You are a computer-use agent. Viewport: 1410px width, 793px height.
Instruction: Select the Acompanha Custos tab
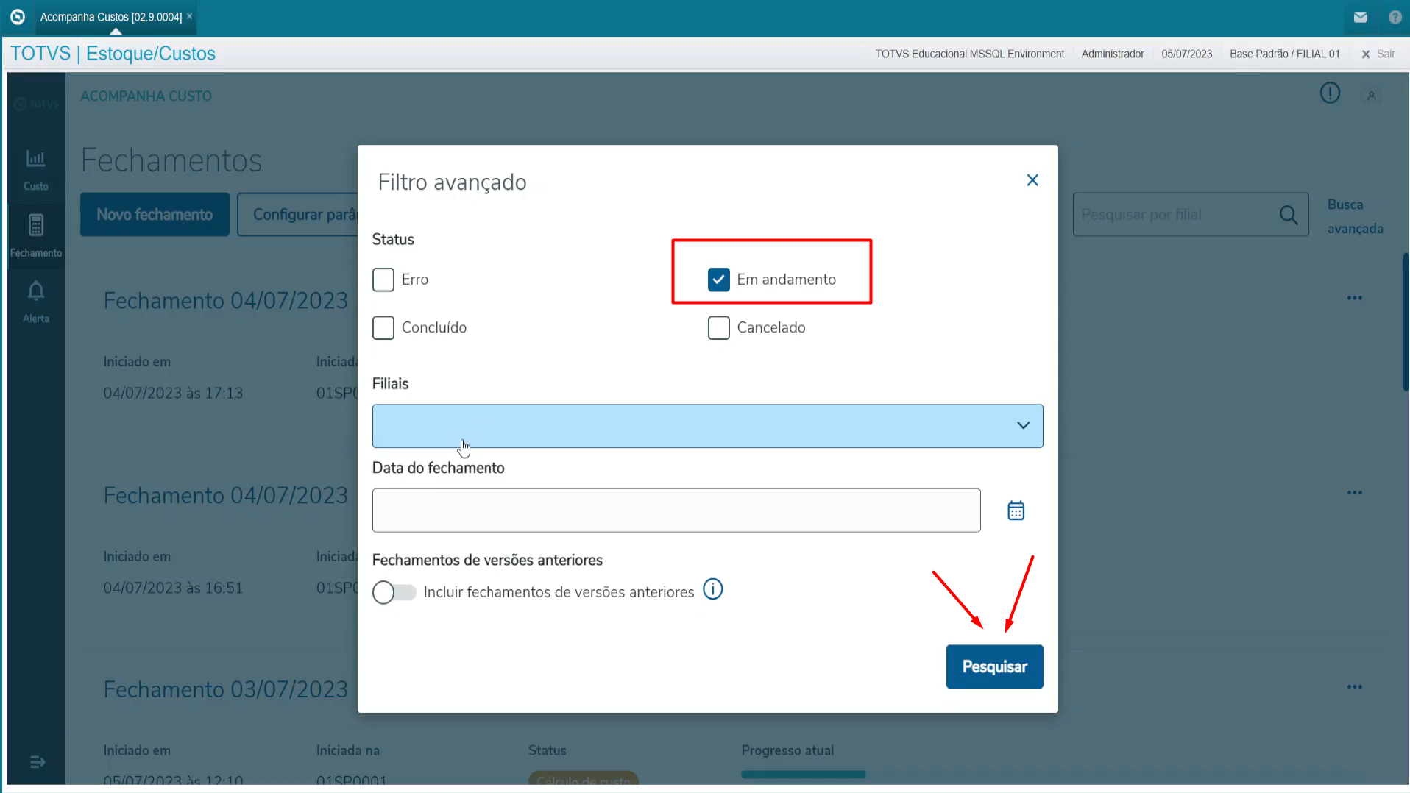click(x=110, y=17)
